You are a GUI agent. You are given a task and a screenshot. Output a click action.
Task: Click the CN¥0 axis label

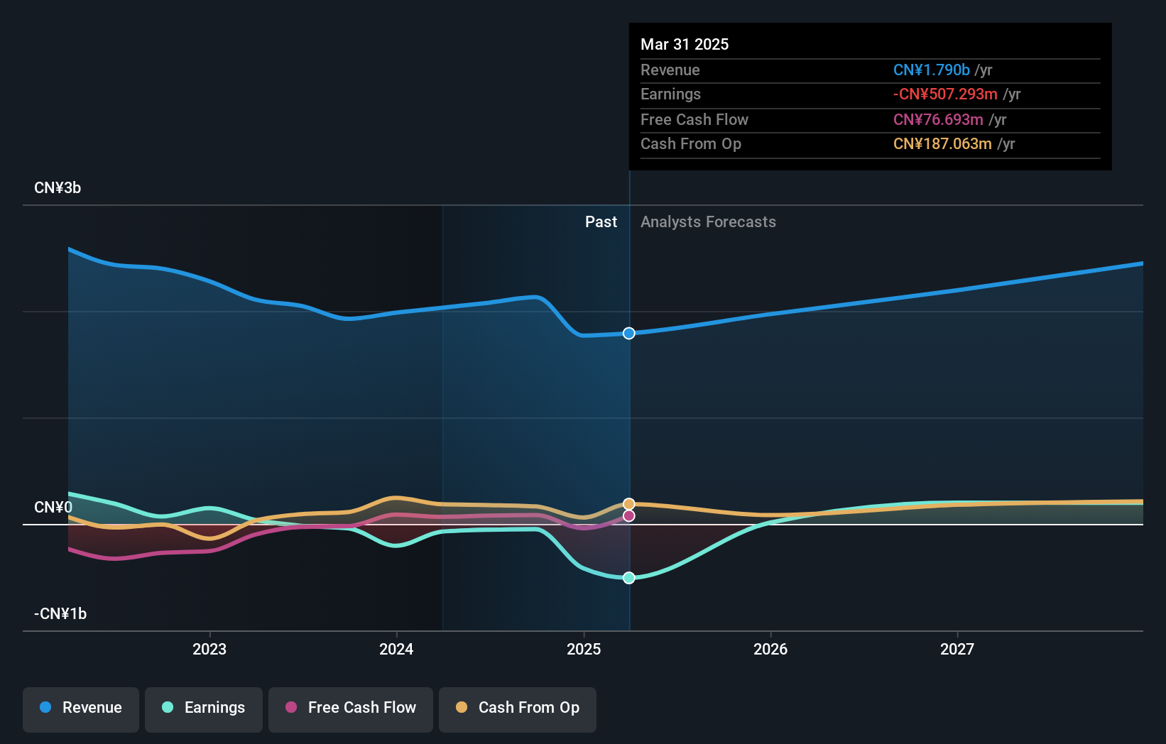pos(53,508)
